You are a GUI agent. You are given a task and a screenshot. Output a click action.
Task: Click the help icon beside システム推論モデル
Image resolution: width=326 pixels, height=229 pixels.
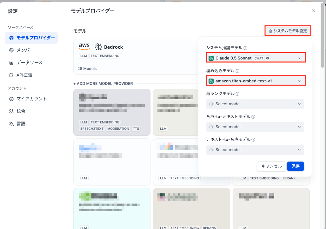click(x=245, y=48)
